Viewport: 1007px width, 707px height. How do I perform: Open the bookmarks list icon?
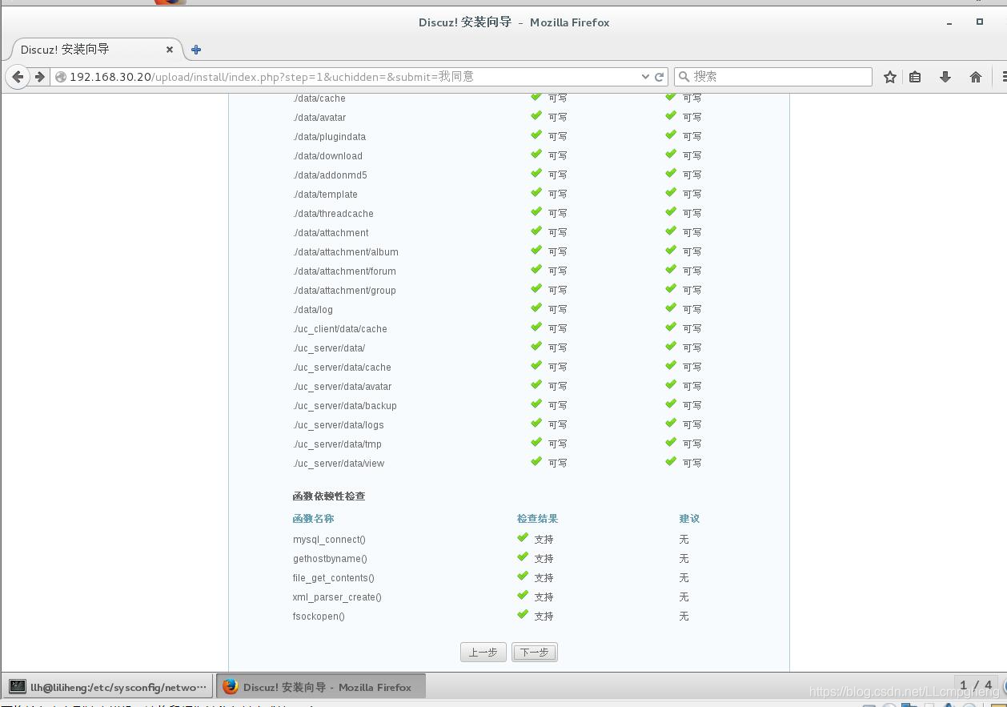[915, 77]
